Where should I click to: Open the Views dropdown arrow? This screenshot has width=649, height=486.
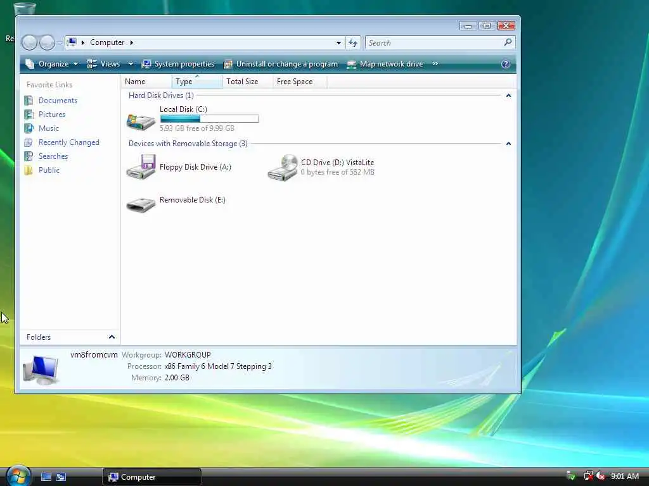(131, 64)
